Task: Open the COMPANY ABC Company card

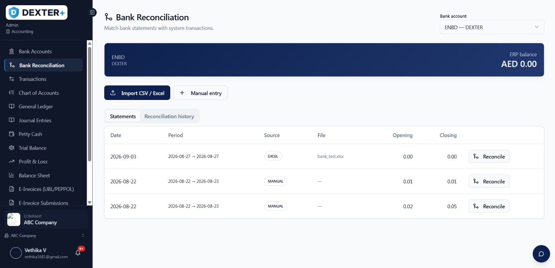Action: tap(46, 219)
